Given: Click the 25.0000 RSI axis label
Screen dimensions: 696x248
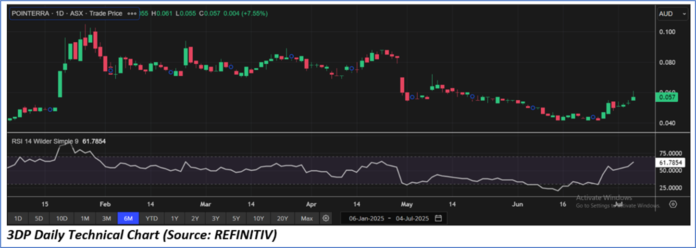Looking at the screenshot, I should pyautogui.click(x=670, y=188).
